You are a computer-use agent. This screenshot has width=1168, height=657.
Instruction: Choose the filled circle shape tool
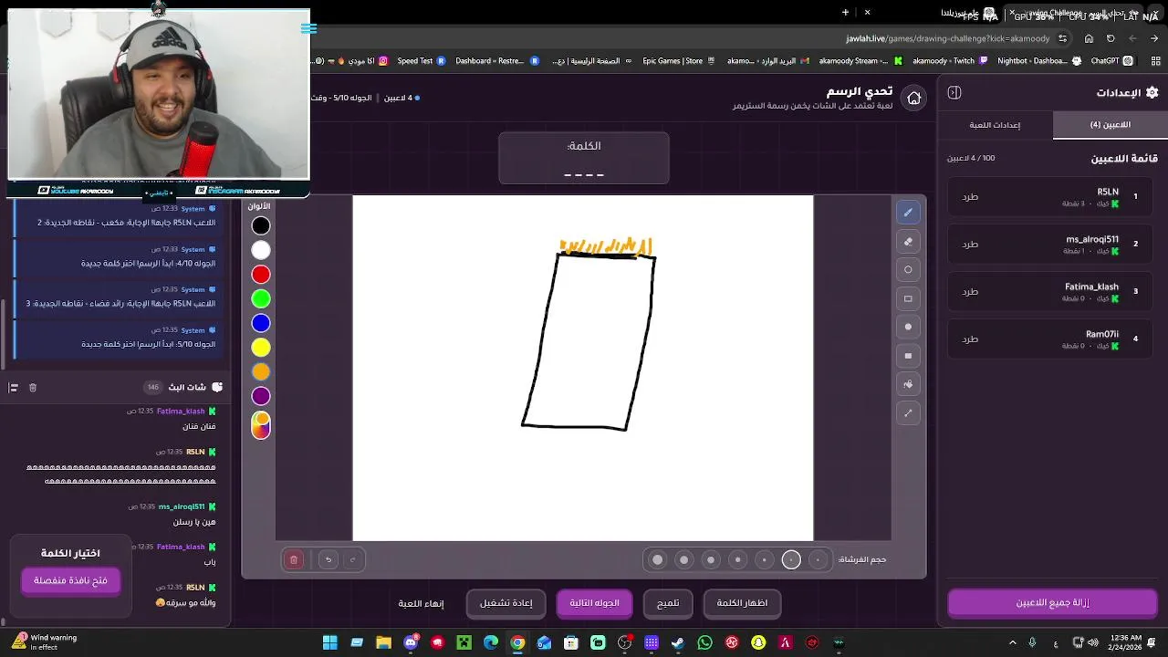tap(908, 327)
